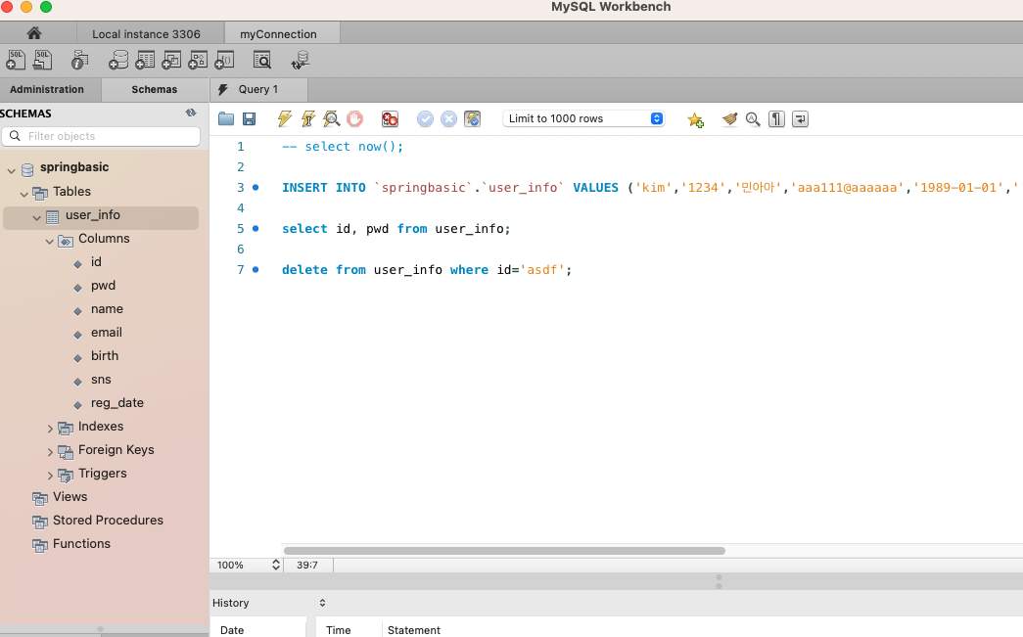Open the Schemas tab

click(155, 89)
